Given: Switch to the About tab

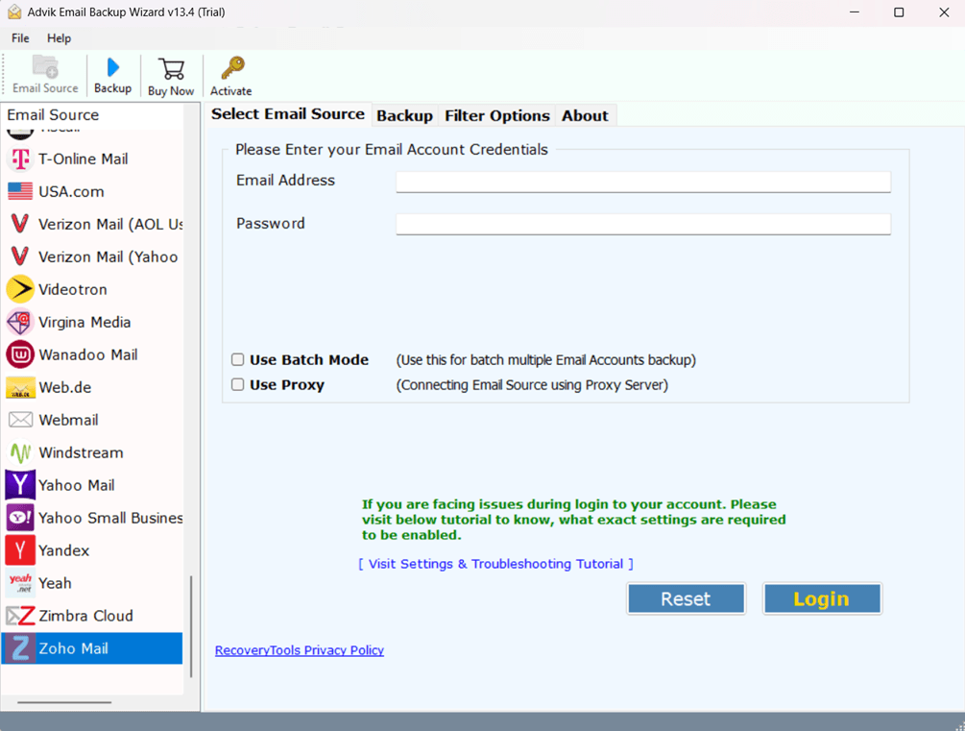Looking at the screenshot, I should coord(585,116).
